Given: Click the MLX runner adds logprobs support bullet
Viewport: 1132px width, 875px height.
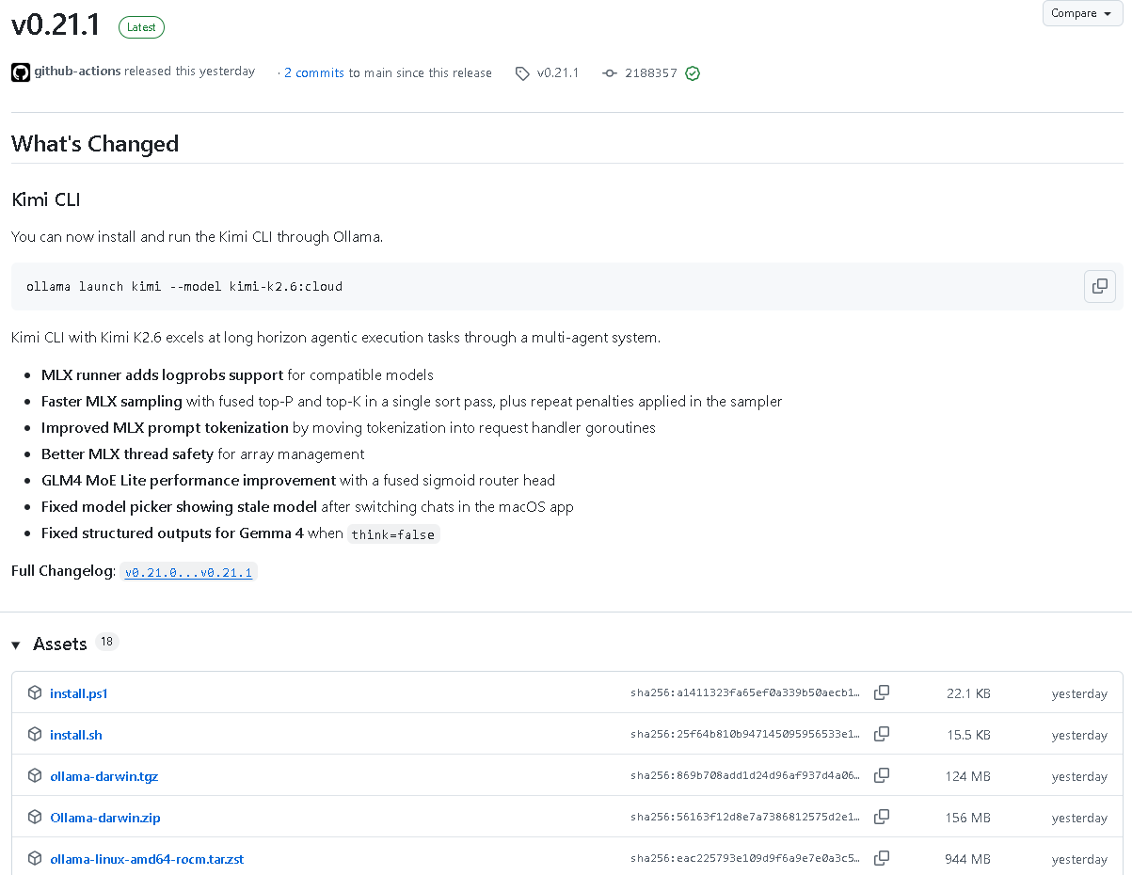Looking at the screenshot, I should (237, 374).
